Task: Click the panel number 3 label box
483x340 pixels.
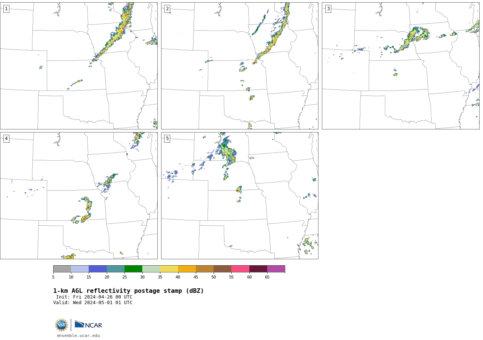Action: click(x=328, y=9)
